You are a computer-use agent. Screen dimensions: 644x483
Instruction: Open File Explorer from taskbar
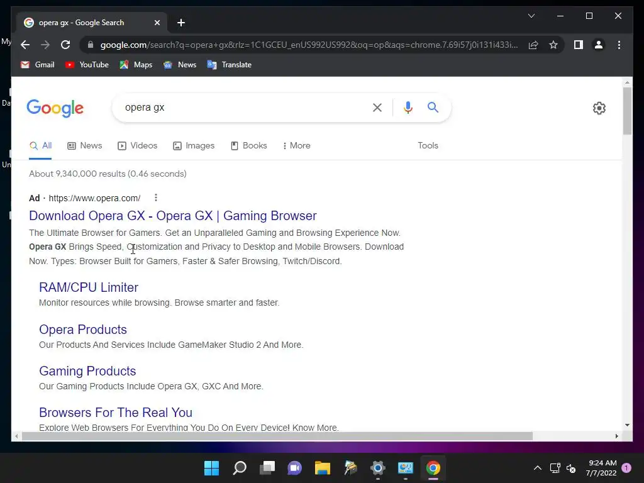(323, 468)
